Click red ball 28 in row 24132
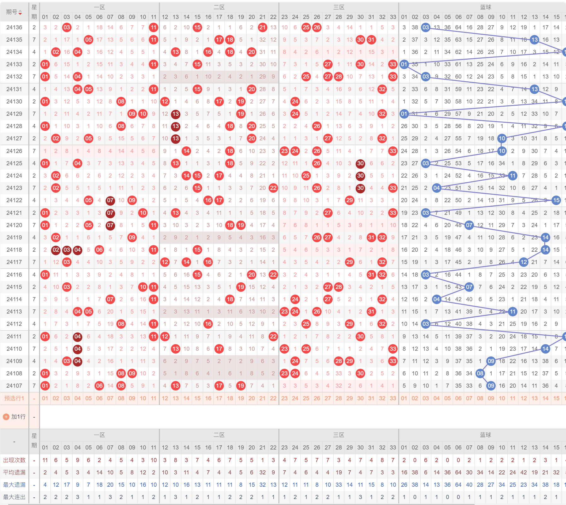The width and height of the screenshot is (566, 505). [339, 77]
